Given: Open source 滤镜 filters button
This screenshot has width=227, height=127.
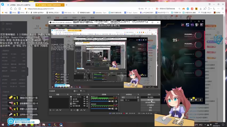Looking at the screenshot, I should tap(83, 91).
